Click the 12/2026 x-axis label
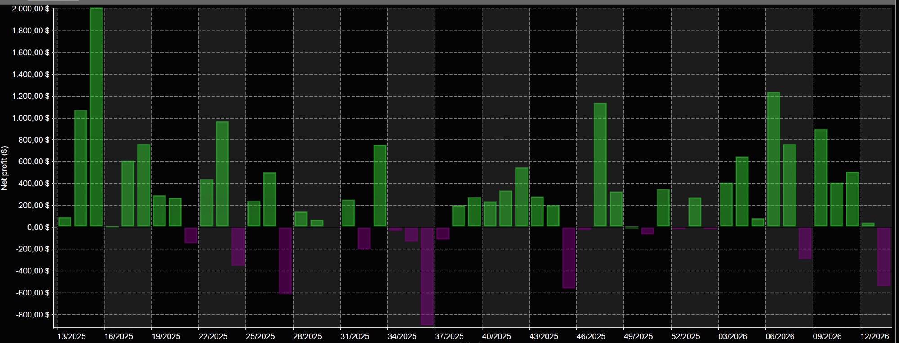 click(874, 336)
